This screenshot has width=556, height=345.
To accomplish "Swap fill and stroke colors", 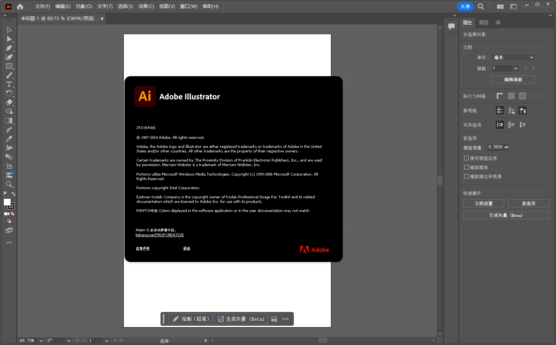I will [x=13, y=194].
